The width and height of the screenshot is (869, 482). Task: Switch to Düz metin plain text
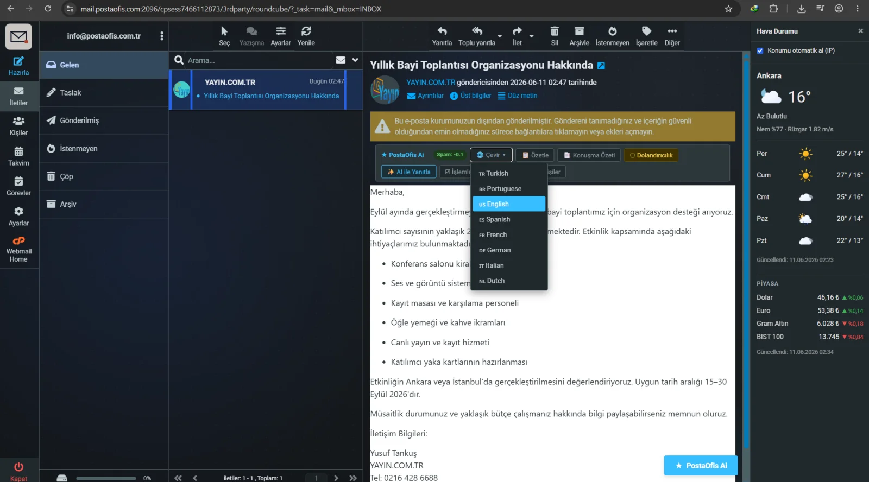click(x=517, y=96)
